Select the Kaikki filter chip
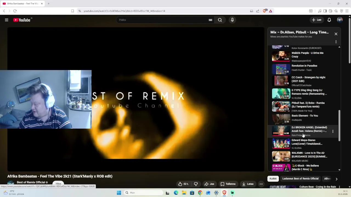Screen dimensions: 351x197 (x=273, y=179)
